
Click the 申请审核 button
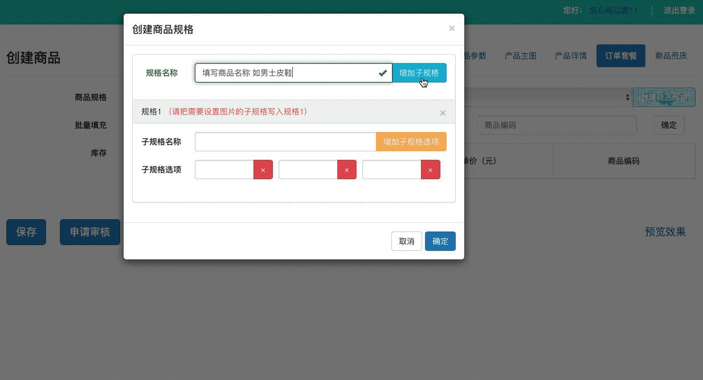(x=90, y=232)
